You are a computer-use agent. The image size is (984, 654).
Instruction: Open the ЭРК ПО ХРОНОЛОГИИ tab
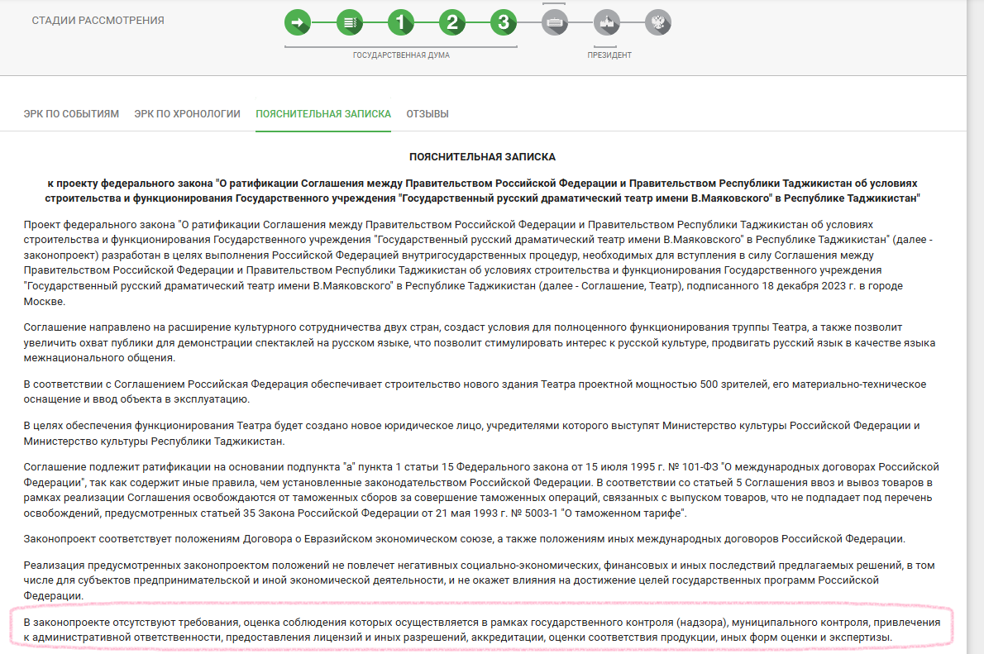click(188, 114)
